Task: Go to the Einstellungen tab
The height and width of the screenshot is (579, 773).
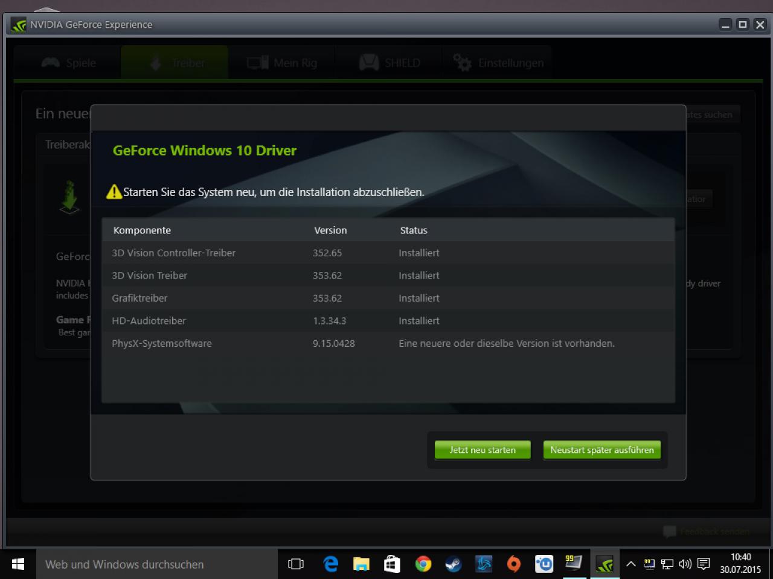Action: click(498, 63)
